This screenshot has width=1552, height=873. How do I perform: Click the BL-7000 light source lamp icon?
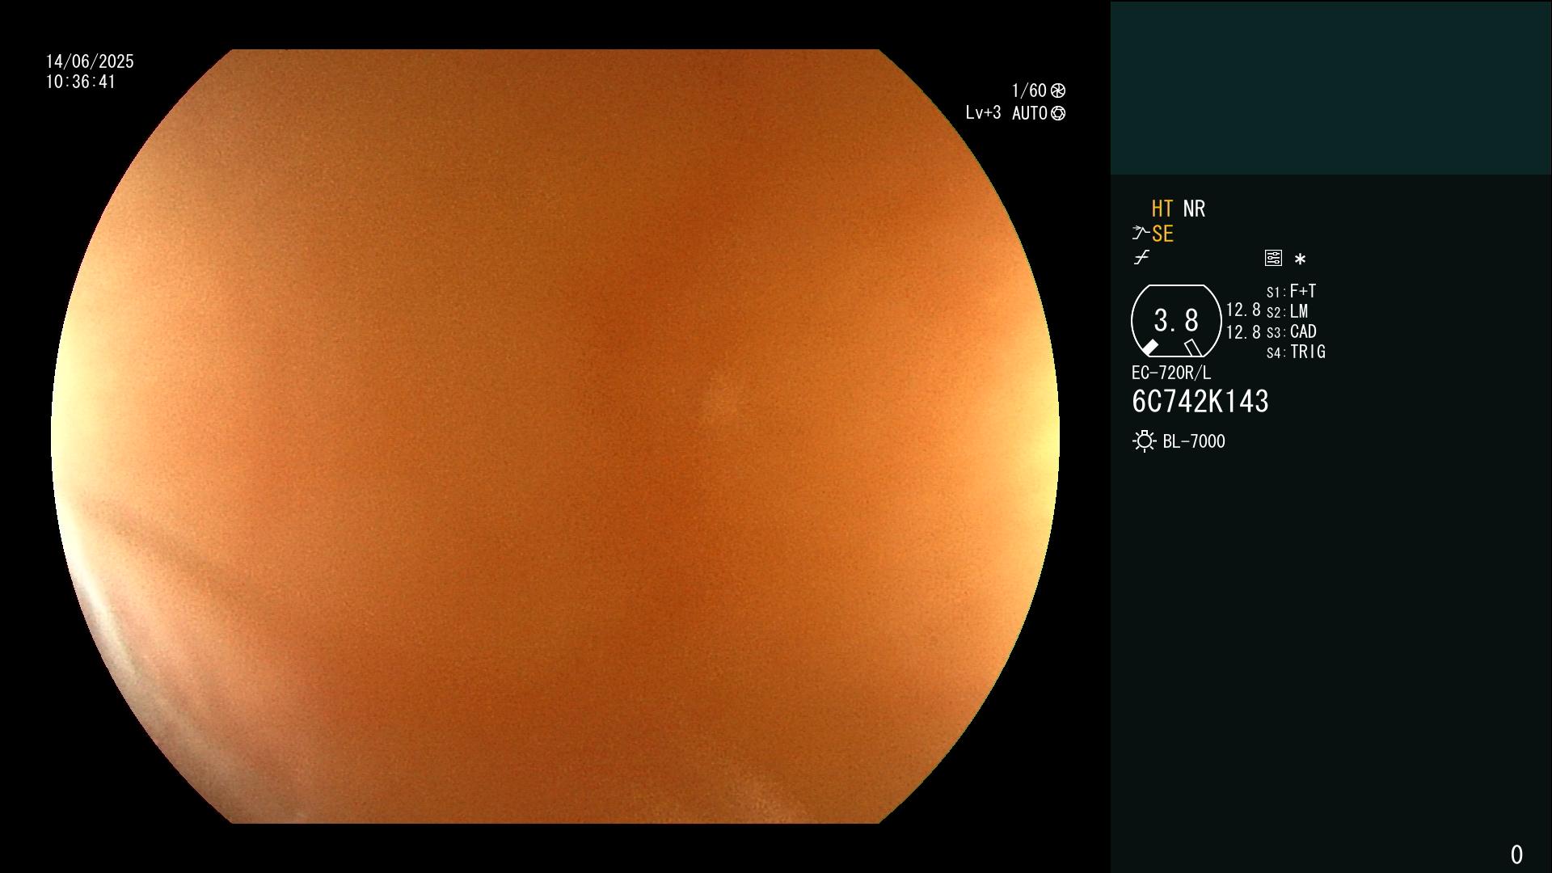coord(1144,441)
